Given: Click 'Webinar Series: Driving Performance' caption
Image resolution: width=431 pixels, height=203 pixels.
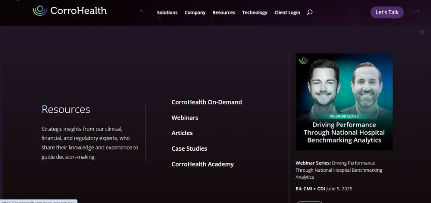Looking at the screenshot, I should [339, 170].
